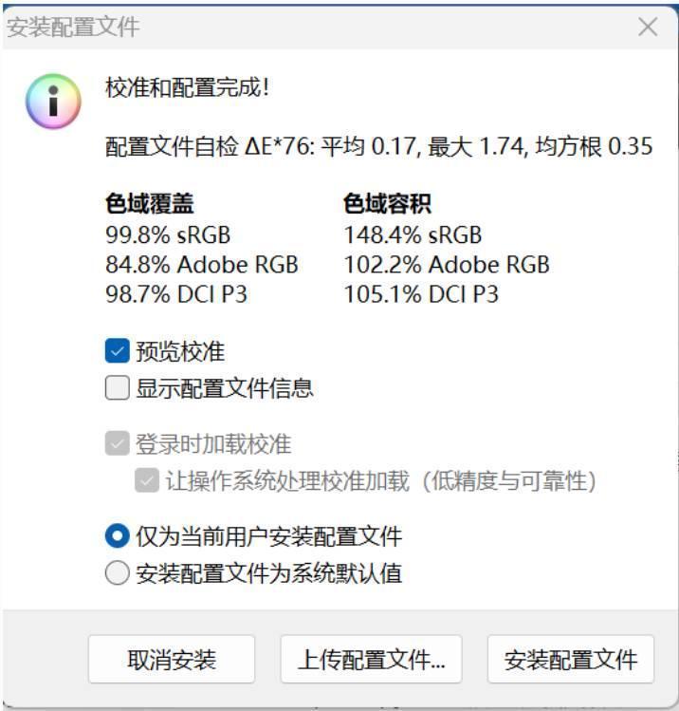679x711 pixels.
Task: Select 仅为当前用户安装配置文件 radio option
Action: 118,536
